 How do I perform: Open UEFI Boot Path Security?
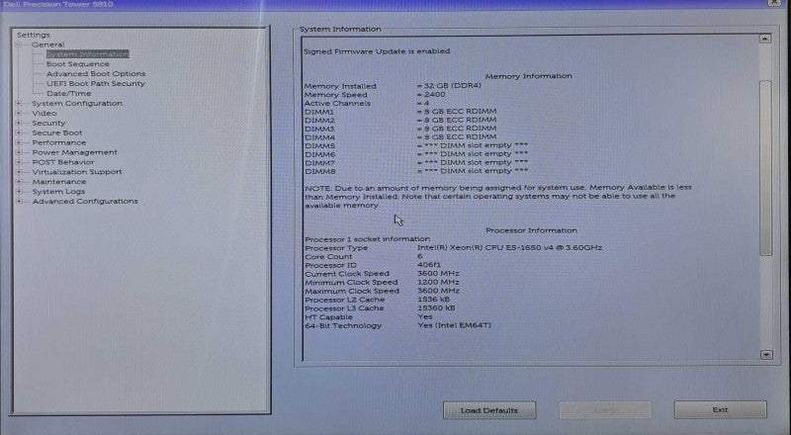[x=96, y=84]
